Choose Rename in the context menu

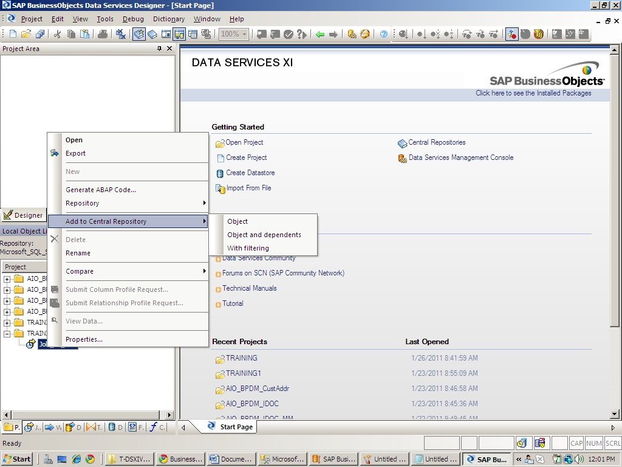point(128,253)
